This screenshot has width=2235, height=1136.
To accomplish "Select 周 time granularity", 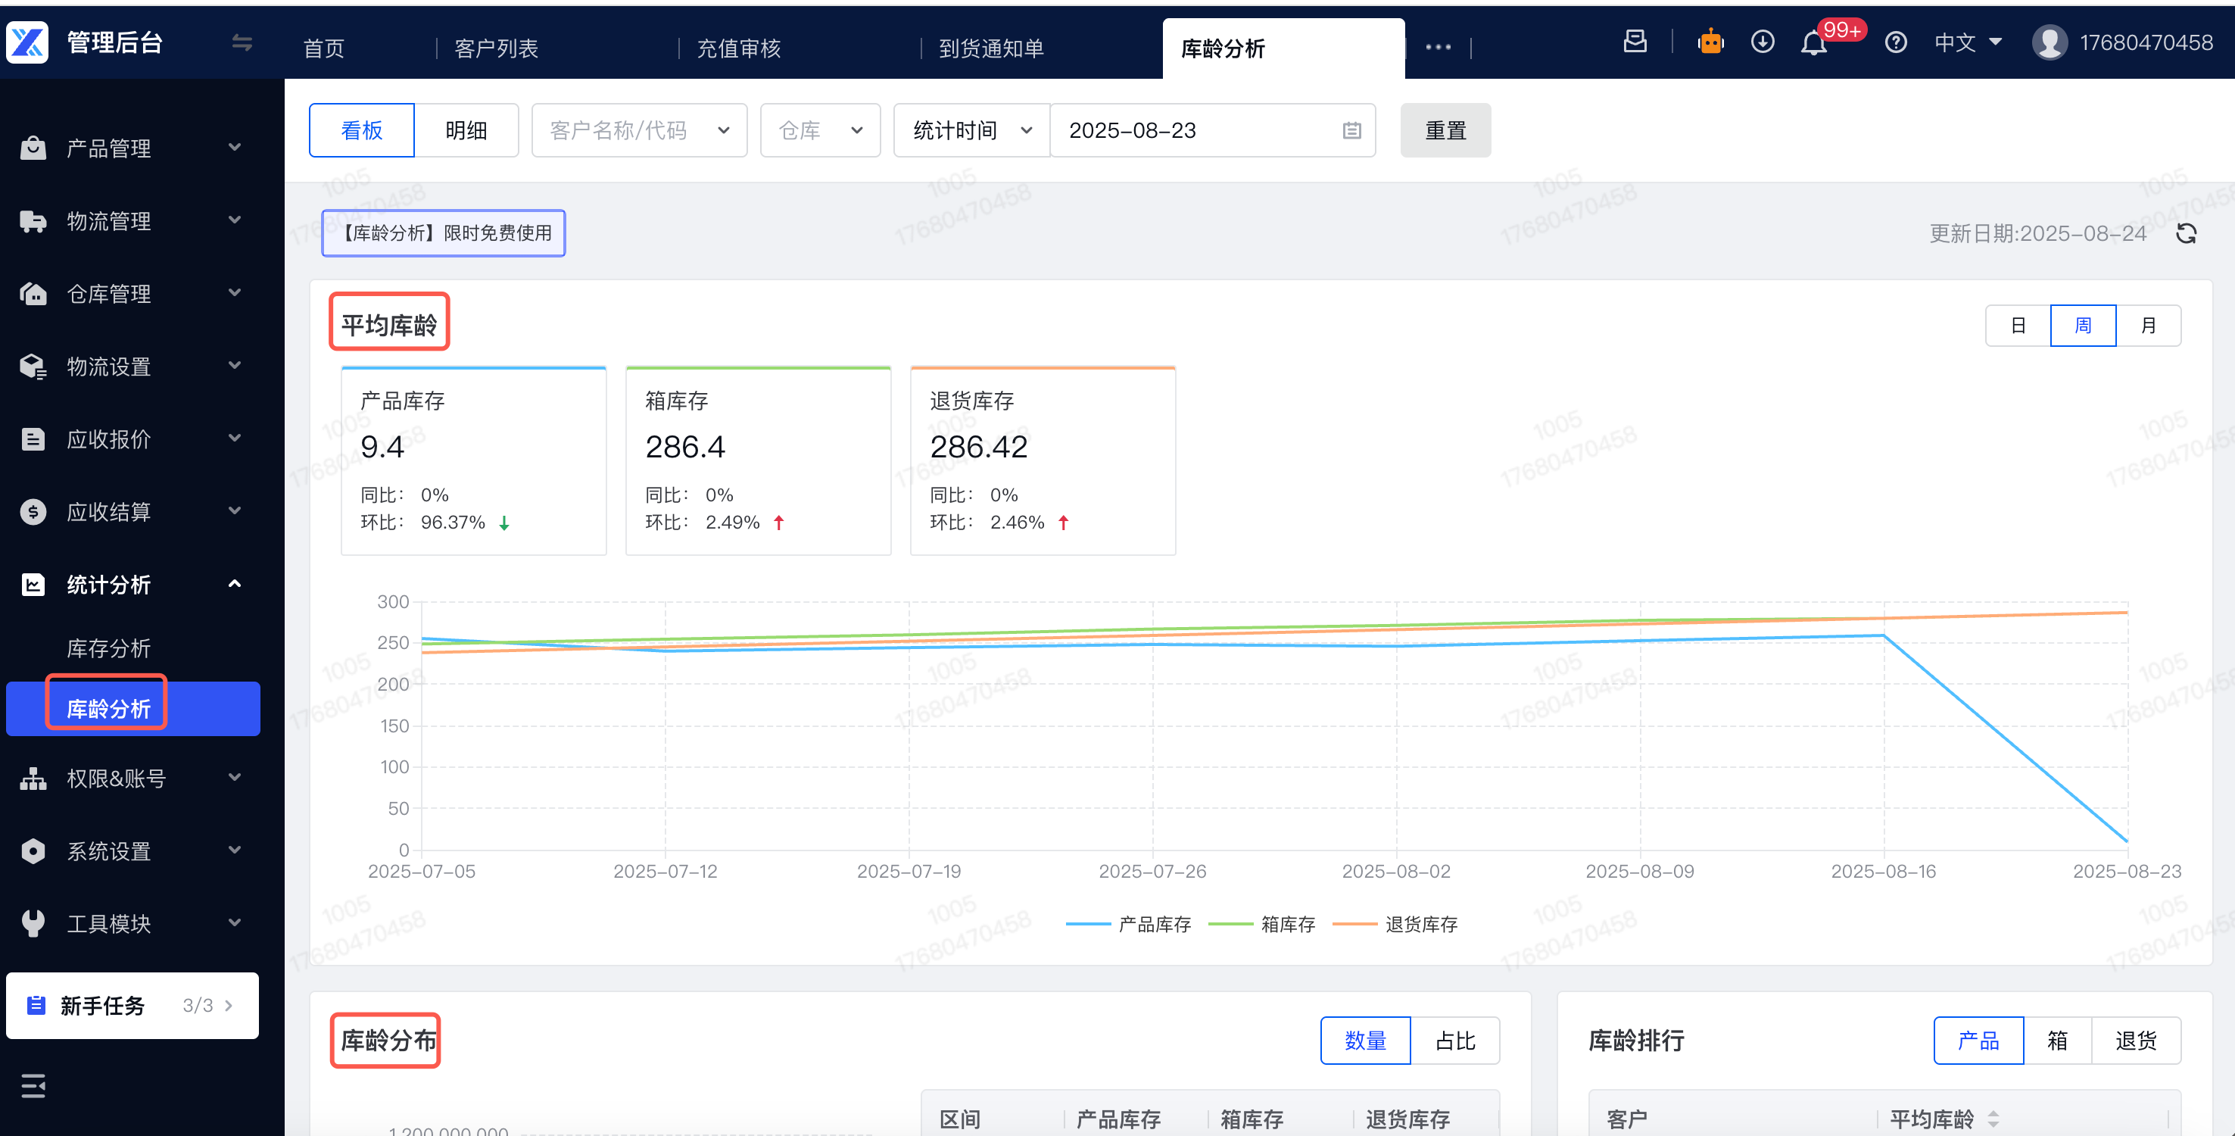I will click(x=2083, y=326).
